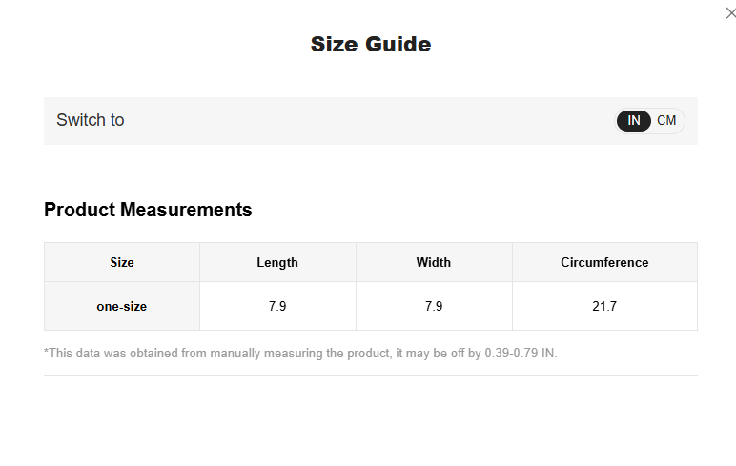Click the 7.9 value under Width
The image size is (736, 466).
[x=434, y=307]
